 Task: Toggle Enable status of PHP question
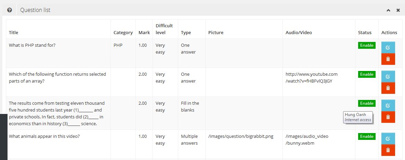pos(367,45)
